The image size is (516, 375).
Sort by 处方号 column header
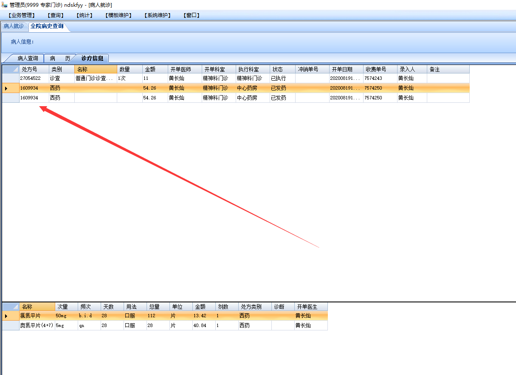(x=34, y=69)
